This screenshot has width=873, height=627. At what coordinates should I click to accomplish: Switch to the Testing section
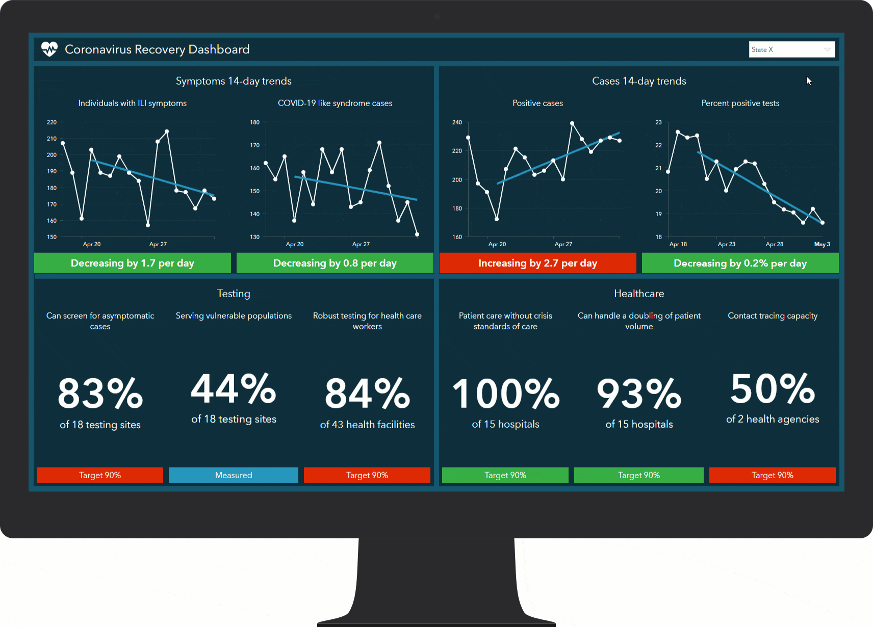click(234, 294)
